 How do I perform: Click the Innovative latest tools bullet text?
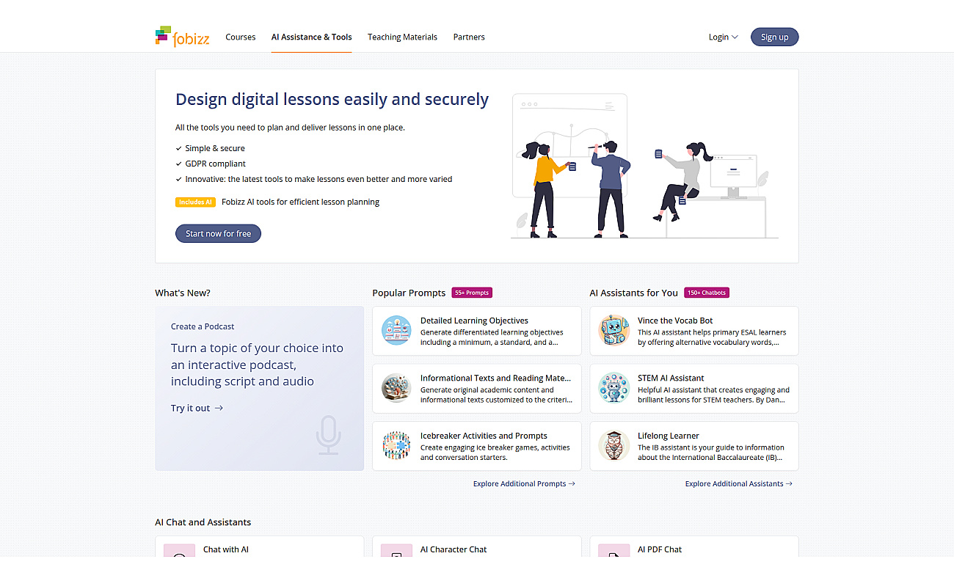click(x=318, y=179)
